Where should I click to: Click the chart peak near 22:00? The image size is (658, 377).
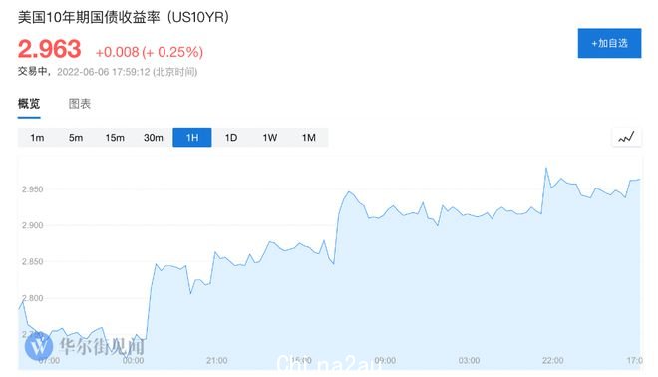pos(546,169)
